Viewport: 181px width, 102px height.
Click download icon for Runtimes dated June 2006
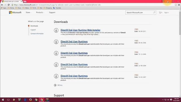pyautogui.click(x=56, y=42)
